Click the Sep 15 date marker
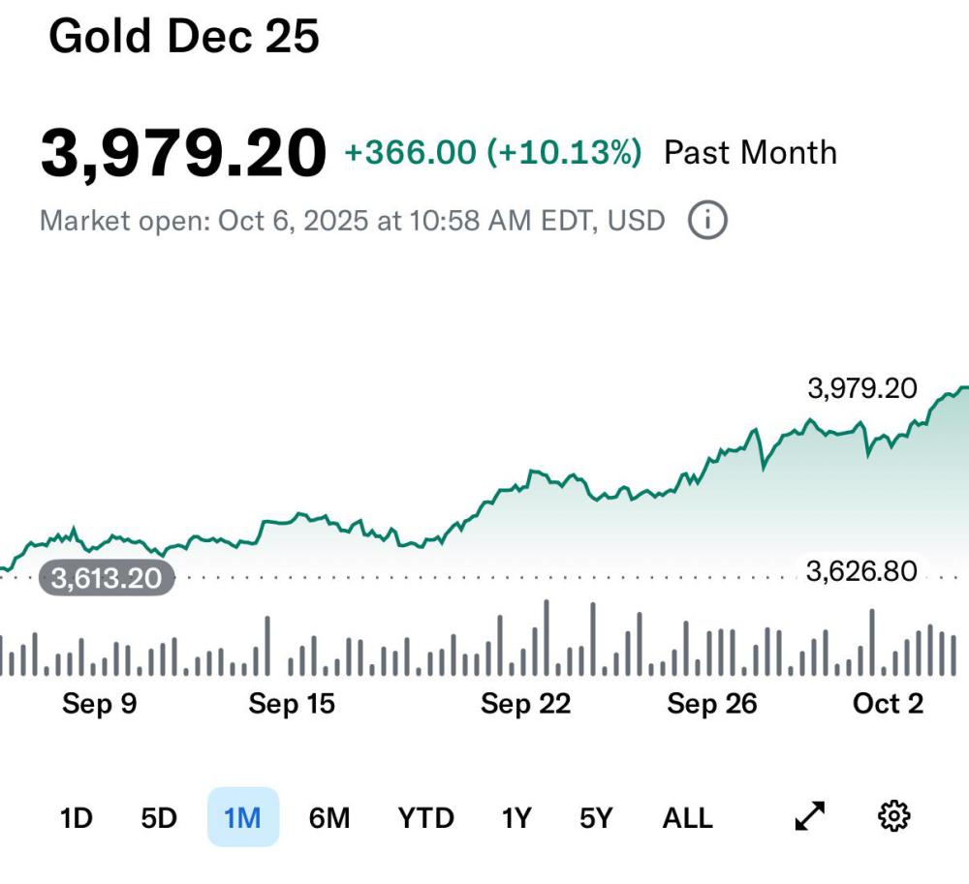Screen dimensions: 969x884 [292, 704]
